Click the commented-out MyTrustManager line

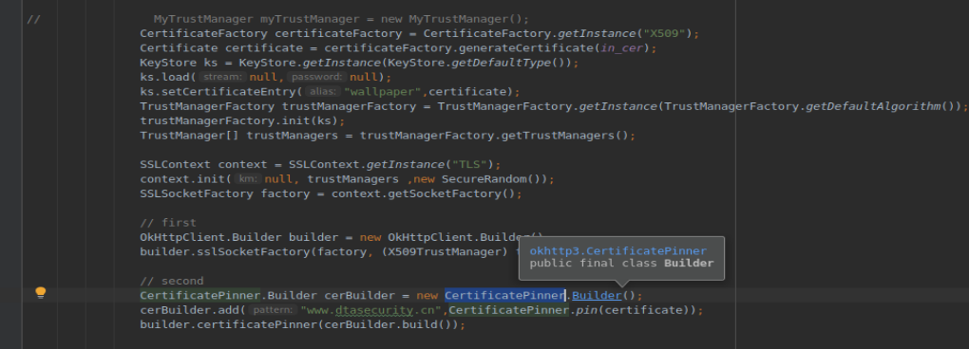tap(342, 19)
